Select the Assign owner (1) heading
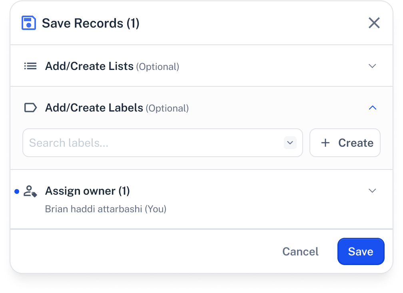The width and height of the screenshot is (403, 293). point(88,191)
